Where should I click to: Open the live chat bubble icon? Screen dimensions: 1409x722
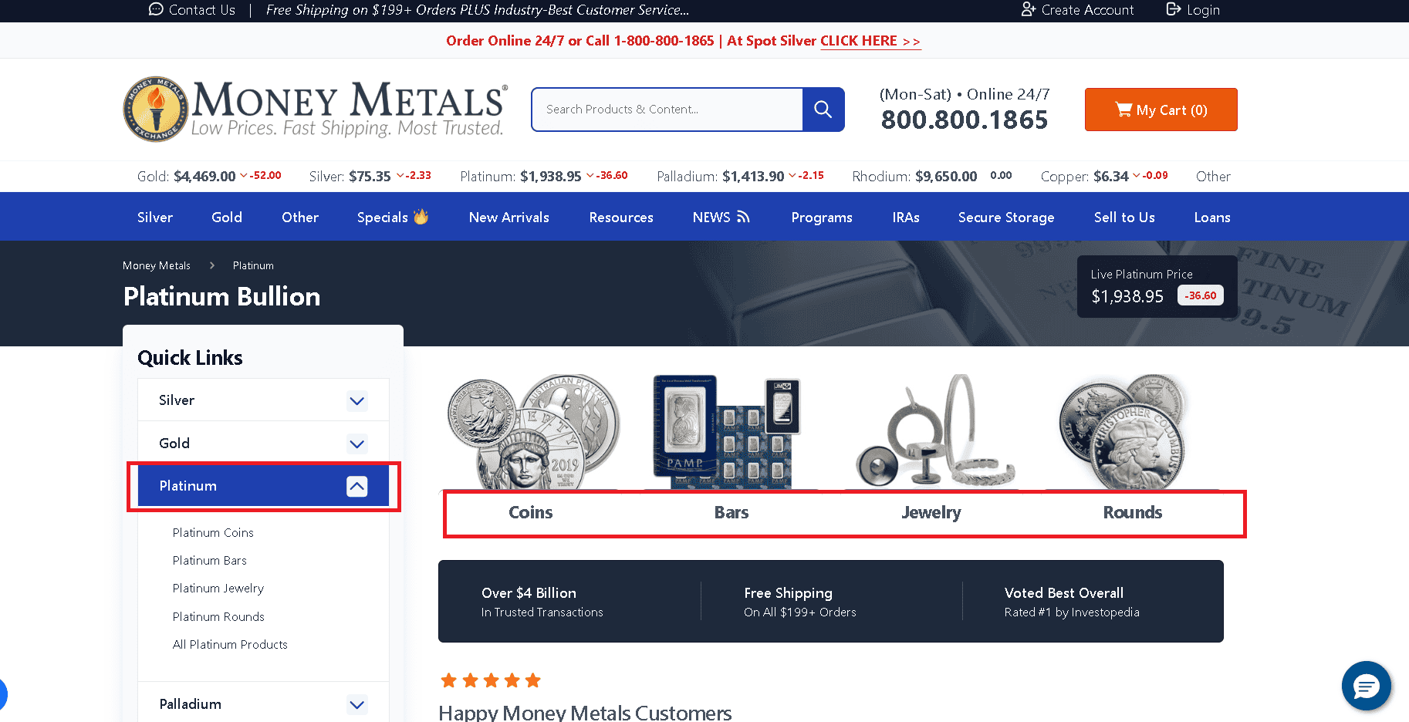pos(1366,685)
